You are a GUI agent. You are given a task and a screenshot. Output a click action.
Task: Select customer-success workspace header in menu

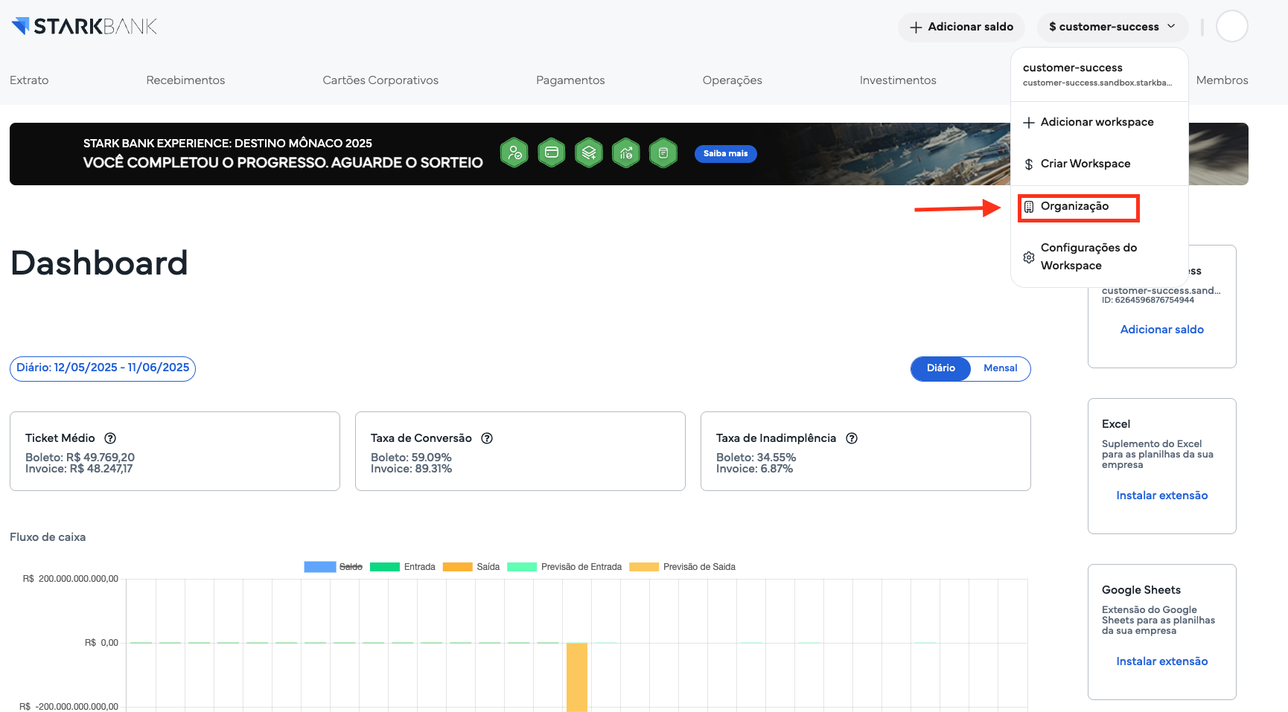click(x=1100, y=74)
